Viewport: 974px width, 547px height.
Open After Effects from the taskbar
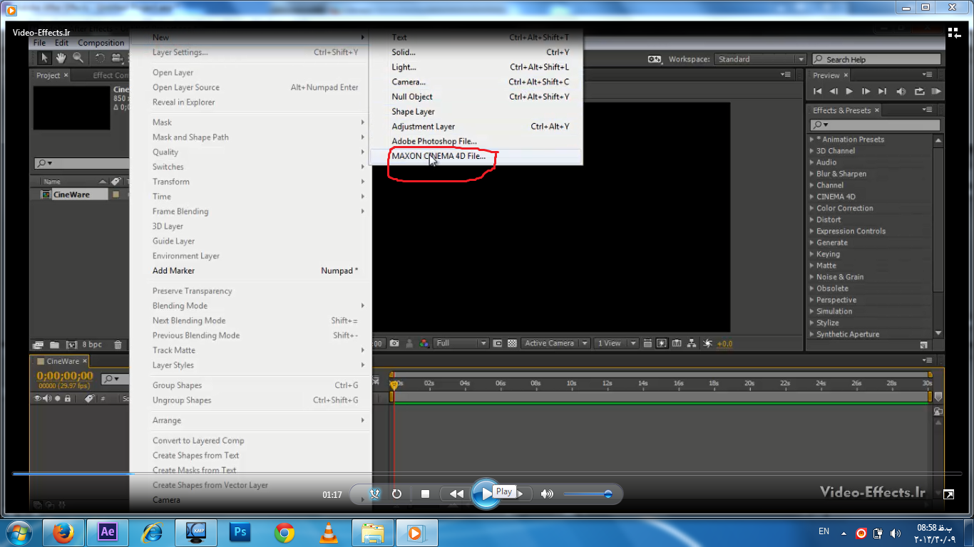tap(108, 532)
